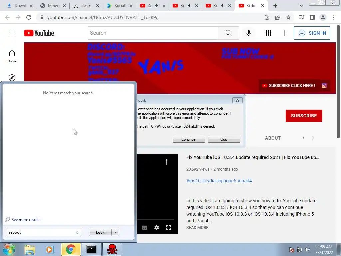Image resolution: width=341 pixels, height=256 pixels.
Task: Open volume speaker in system tray
Action: click(x=307, y=250)
